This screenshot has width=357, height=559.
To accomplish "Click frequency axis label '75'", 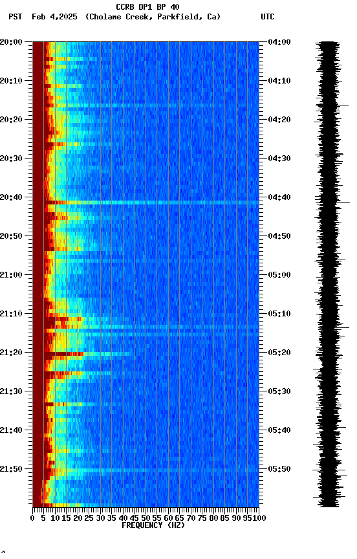I will [x=202, y=518].
